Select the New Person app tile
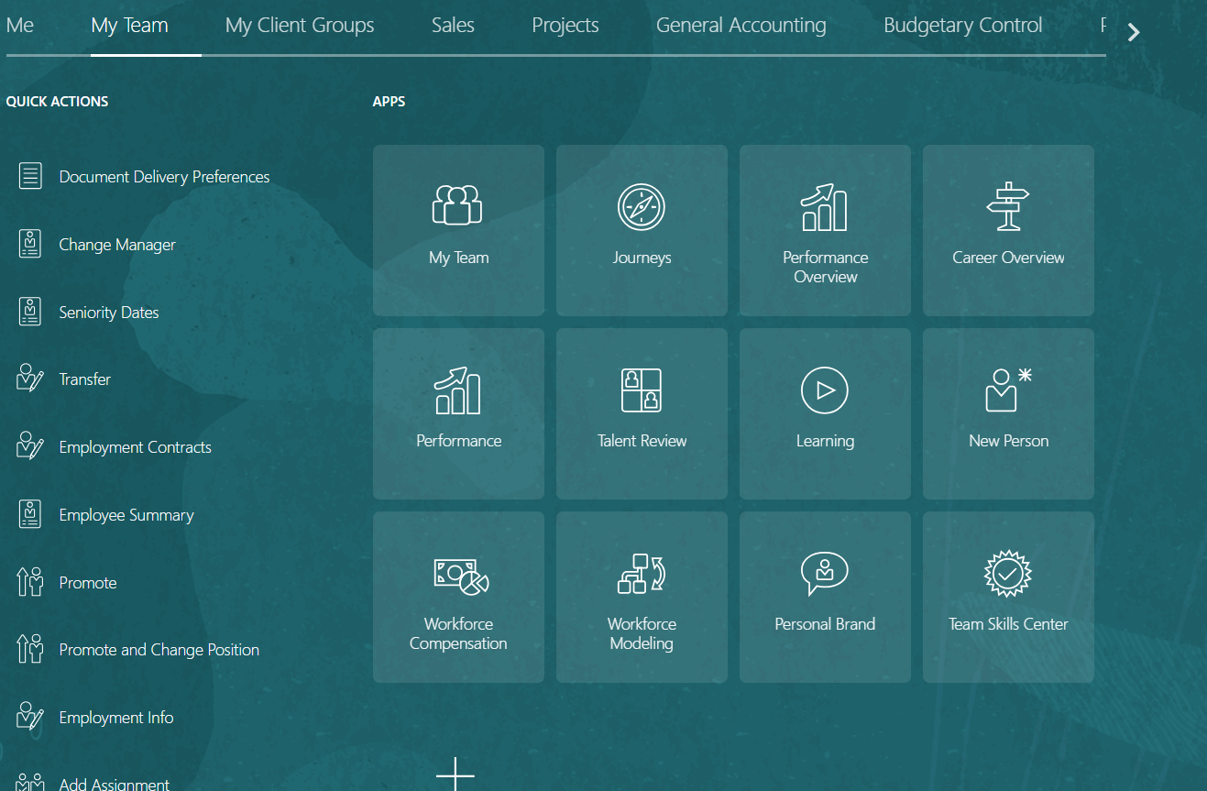This screenshot has height=791, width=1207. (1008, 413)
